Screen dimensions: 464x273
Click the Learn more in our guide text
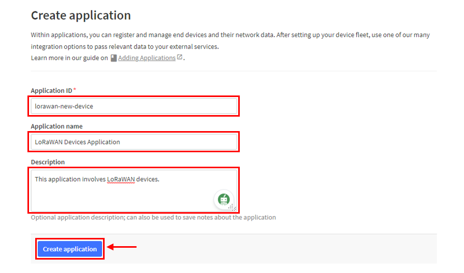tap(69, 58)
